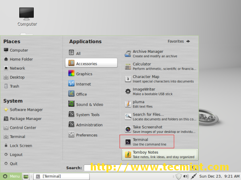This screenshot has height=180, width=241.
Task: Open the Internet category
Action: point(91,84)
